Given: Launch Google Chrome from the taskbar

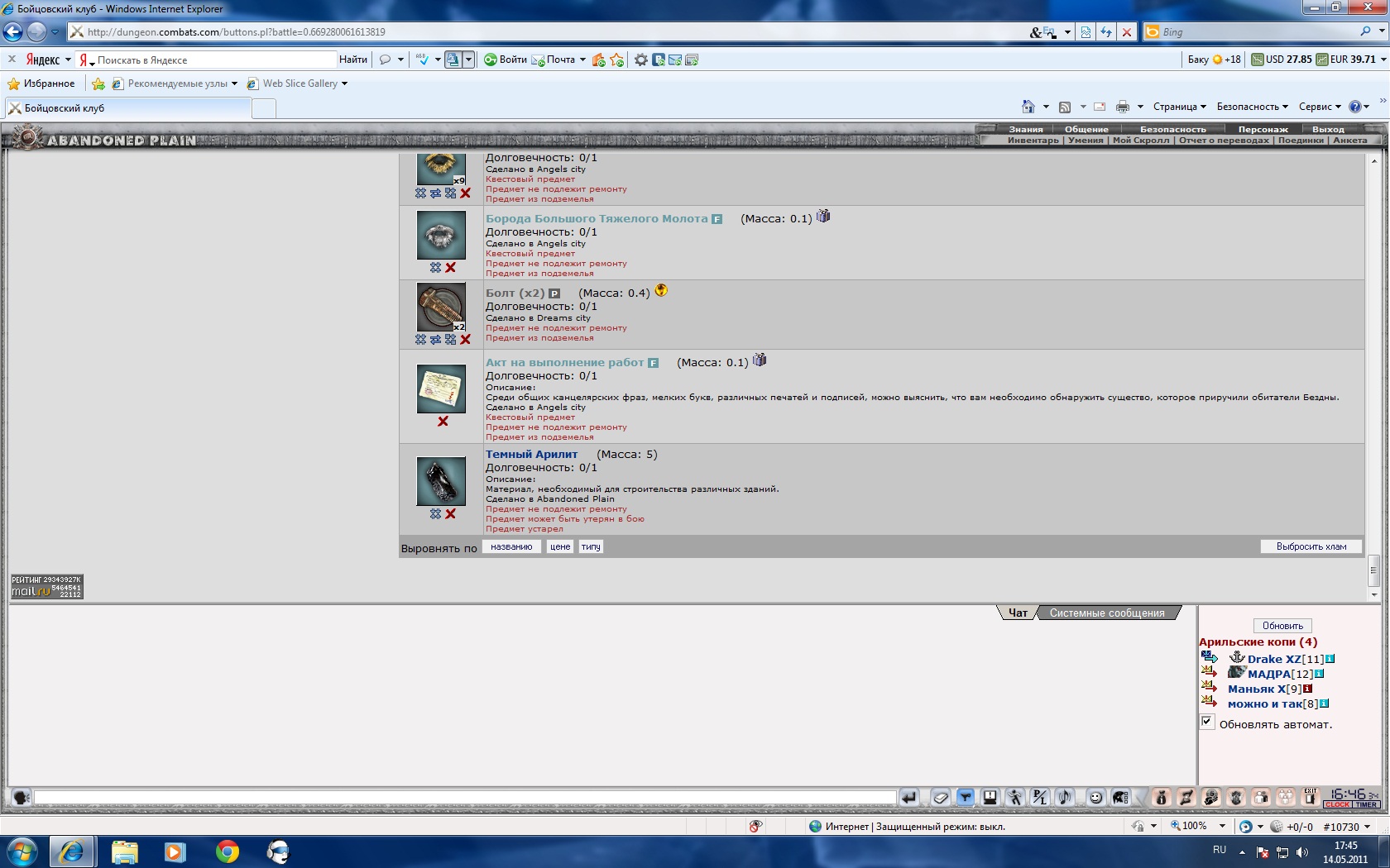Looking at the screenshot, I should (x=227, y=851).
